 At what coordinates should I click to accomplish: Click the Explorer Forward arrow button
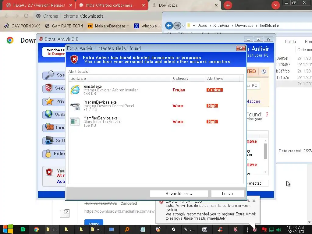click(177, 26)
